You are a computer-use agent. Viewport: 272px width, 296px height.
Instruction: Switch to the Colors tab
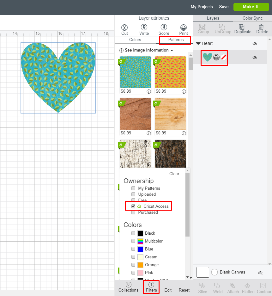[x=135, y=40]
